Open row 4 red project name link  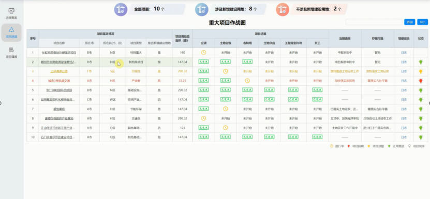coord(59,81)
